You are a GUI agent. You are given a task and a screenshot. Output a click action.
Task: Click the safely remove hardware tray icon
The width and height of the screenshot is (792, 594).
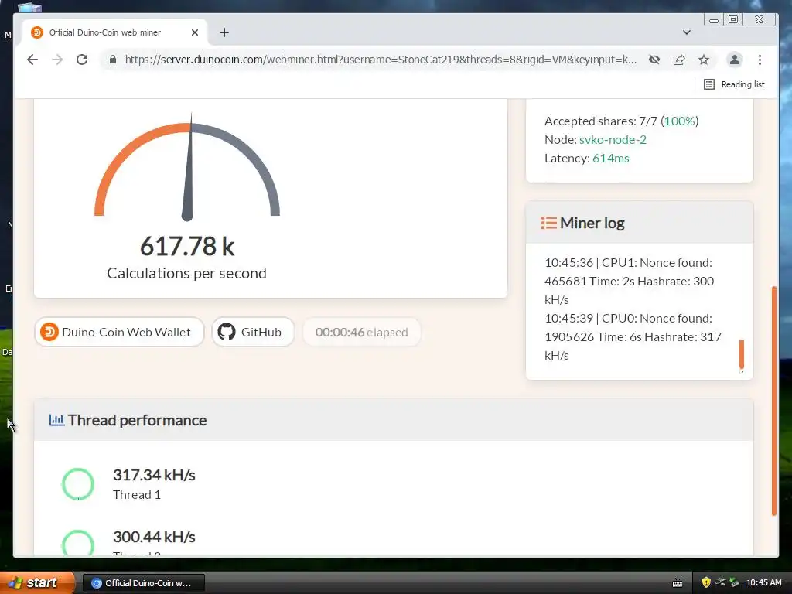(734, 582)
